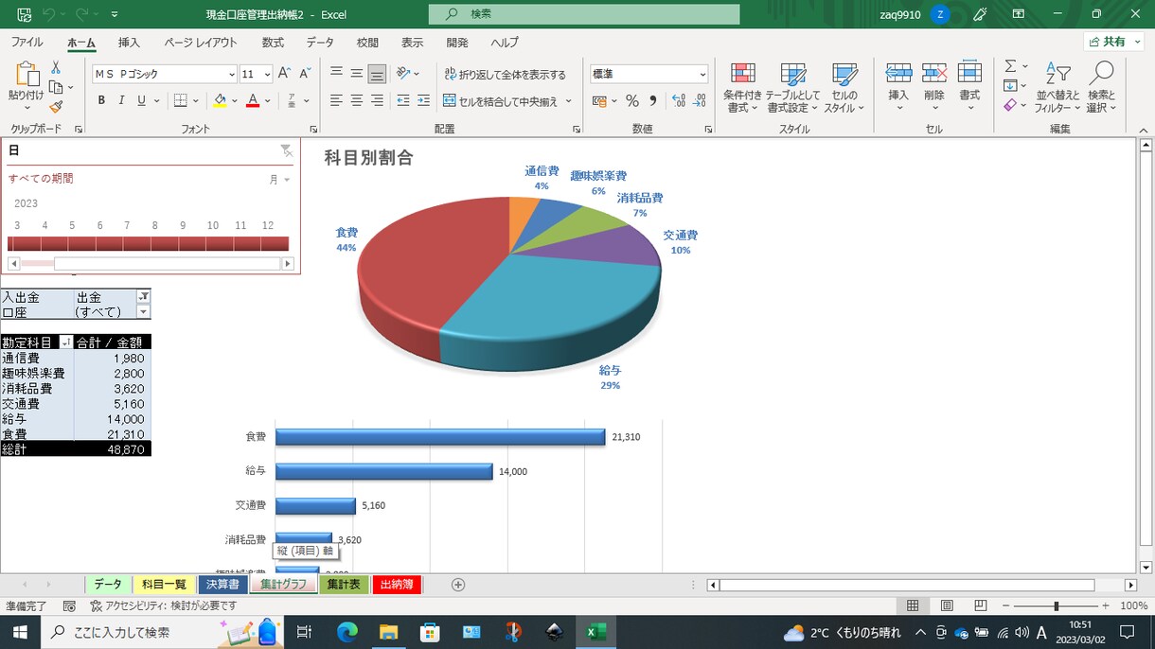This screenshot has height=649, width=1155.
Task: Click the yellow fill color swatch
Action: point(220,101)
